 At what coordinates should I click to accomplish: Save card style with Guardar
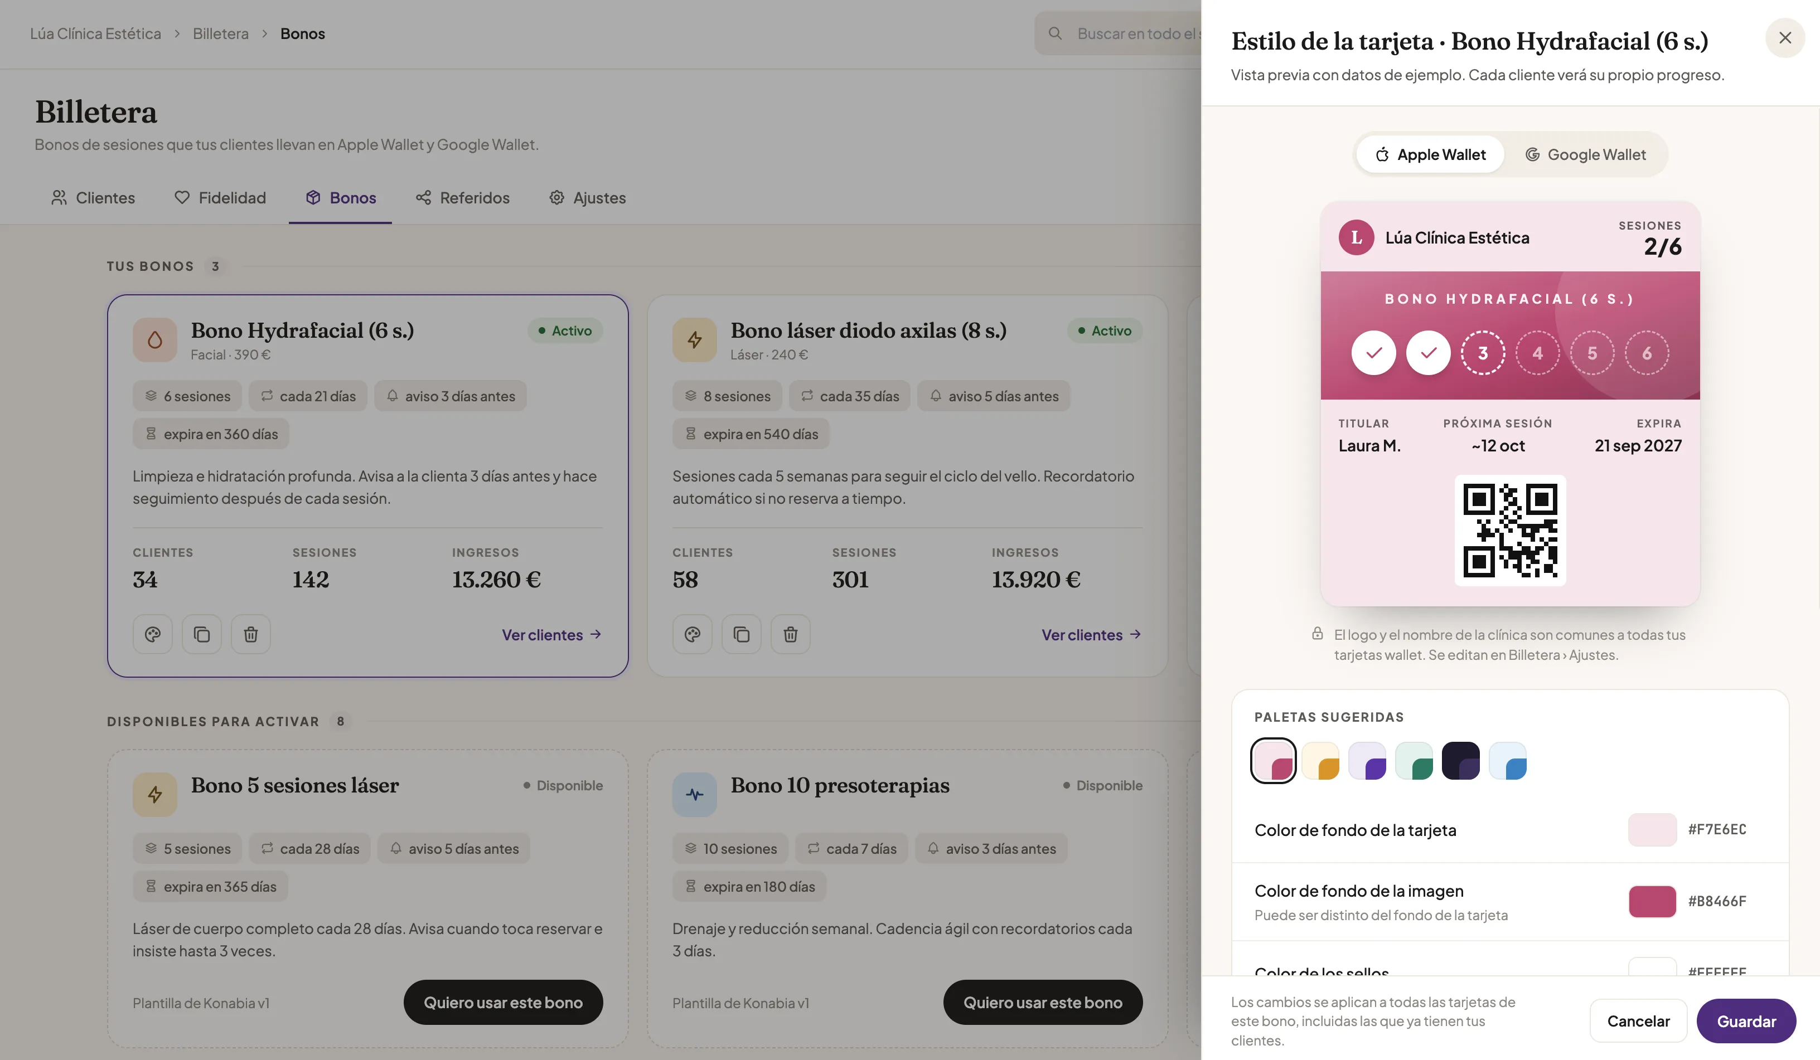[x=1746, y=1021]
